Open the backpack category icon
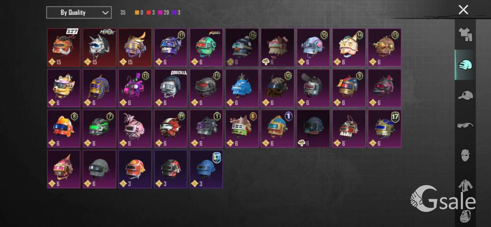This screenshot has height=227, width=491. coord(466,216)
